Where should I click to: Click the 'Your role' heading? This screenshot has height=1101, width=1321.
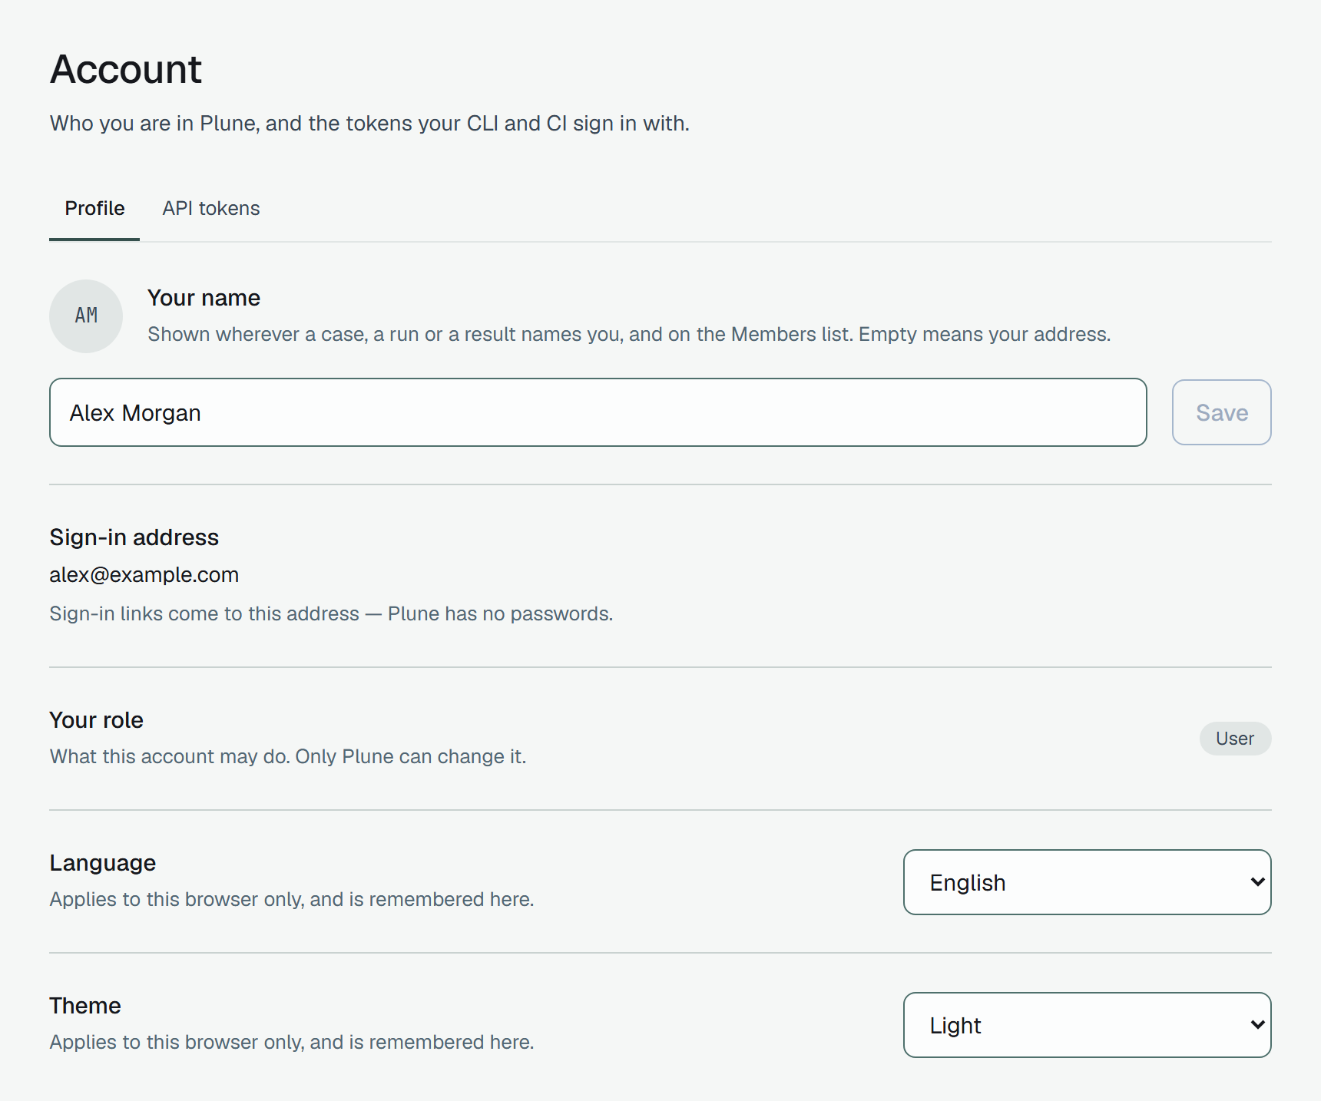pos(97,720)
